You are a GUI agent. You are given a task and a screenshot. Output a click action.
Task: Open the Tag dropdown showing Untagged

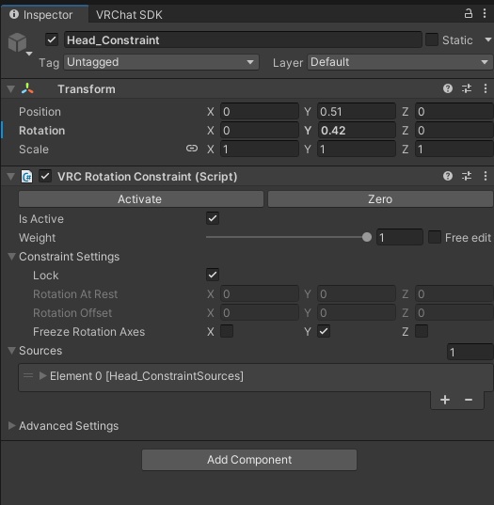coord(161,62)
